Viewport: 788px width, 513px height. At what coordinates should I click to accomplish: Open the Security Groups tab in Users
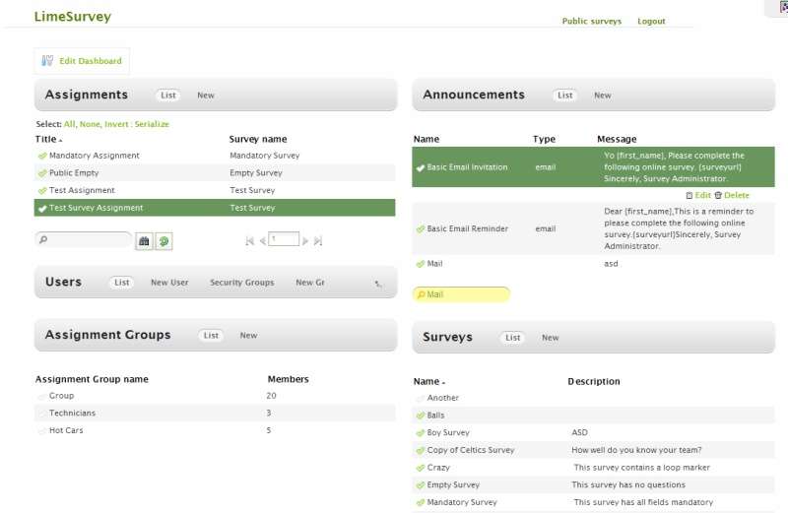241,283
